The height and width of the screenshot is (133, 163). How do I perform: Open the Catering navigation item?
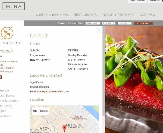coord(147,15)
